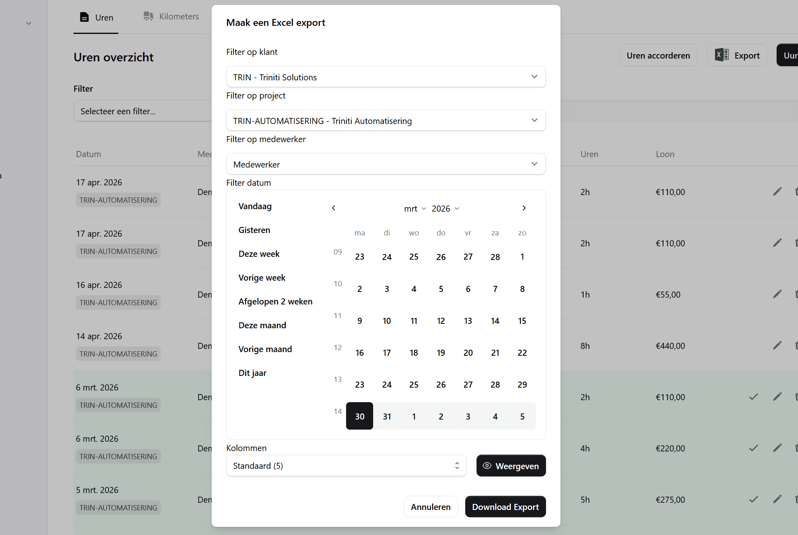Open the year selector showing '2026'
The width and height of the screenshot is (798, 535).
[445, 208]
